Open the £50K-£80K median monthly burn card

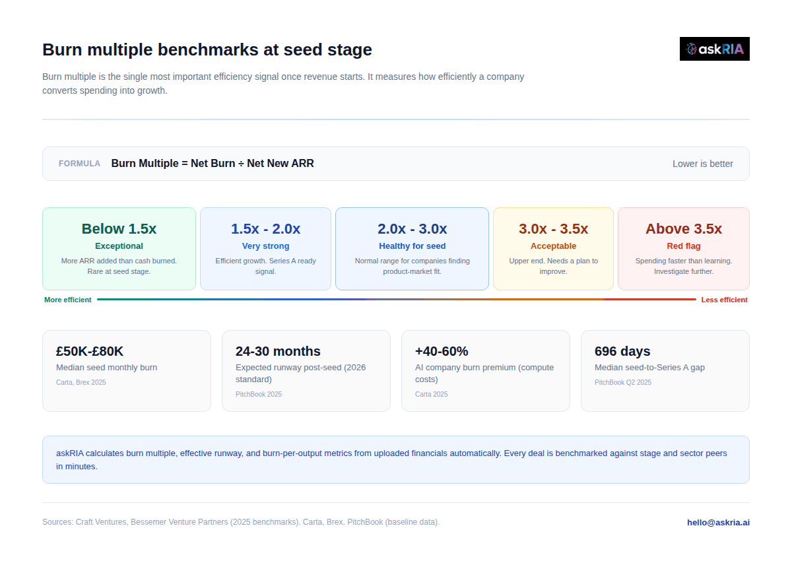tap(127, 370)
